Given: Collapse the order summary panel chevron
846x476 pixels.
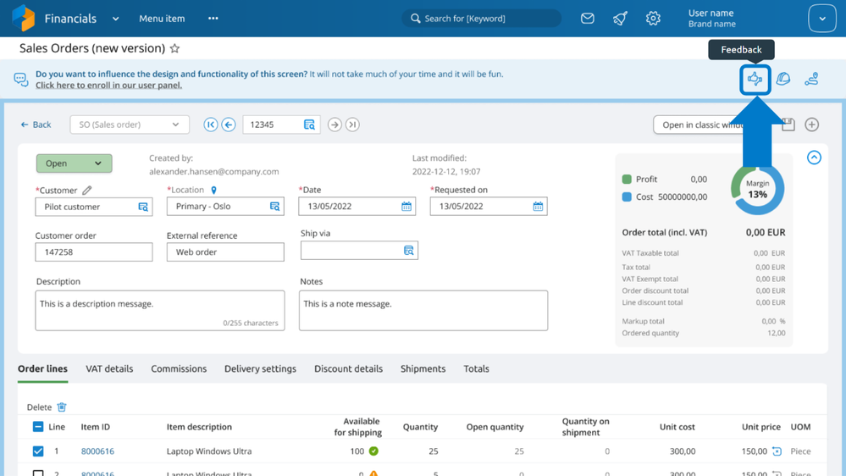Looking at the screenshot, I should tap(814, 158).
